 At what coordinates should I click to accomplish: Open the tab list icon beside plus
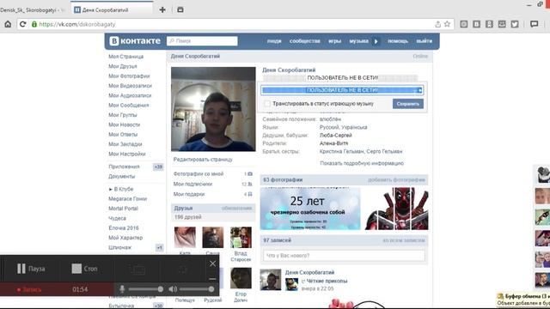coord(180,9)
